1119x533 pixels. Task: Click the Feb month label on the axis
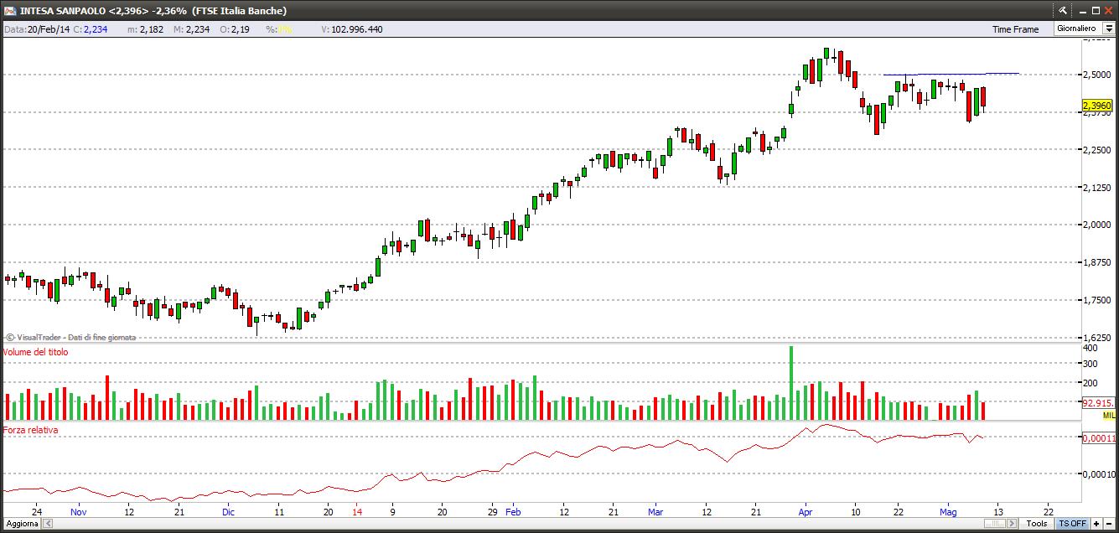514,510
